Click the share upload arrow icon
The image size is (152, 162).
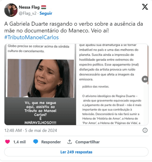(70, 142)
